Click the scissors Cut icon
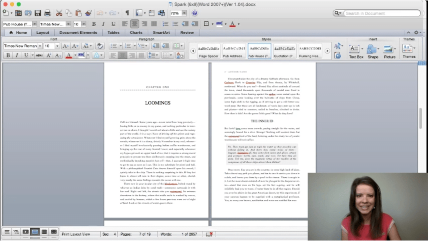The image size is (428, 241). pos(59,12)
